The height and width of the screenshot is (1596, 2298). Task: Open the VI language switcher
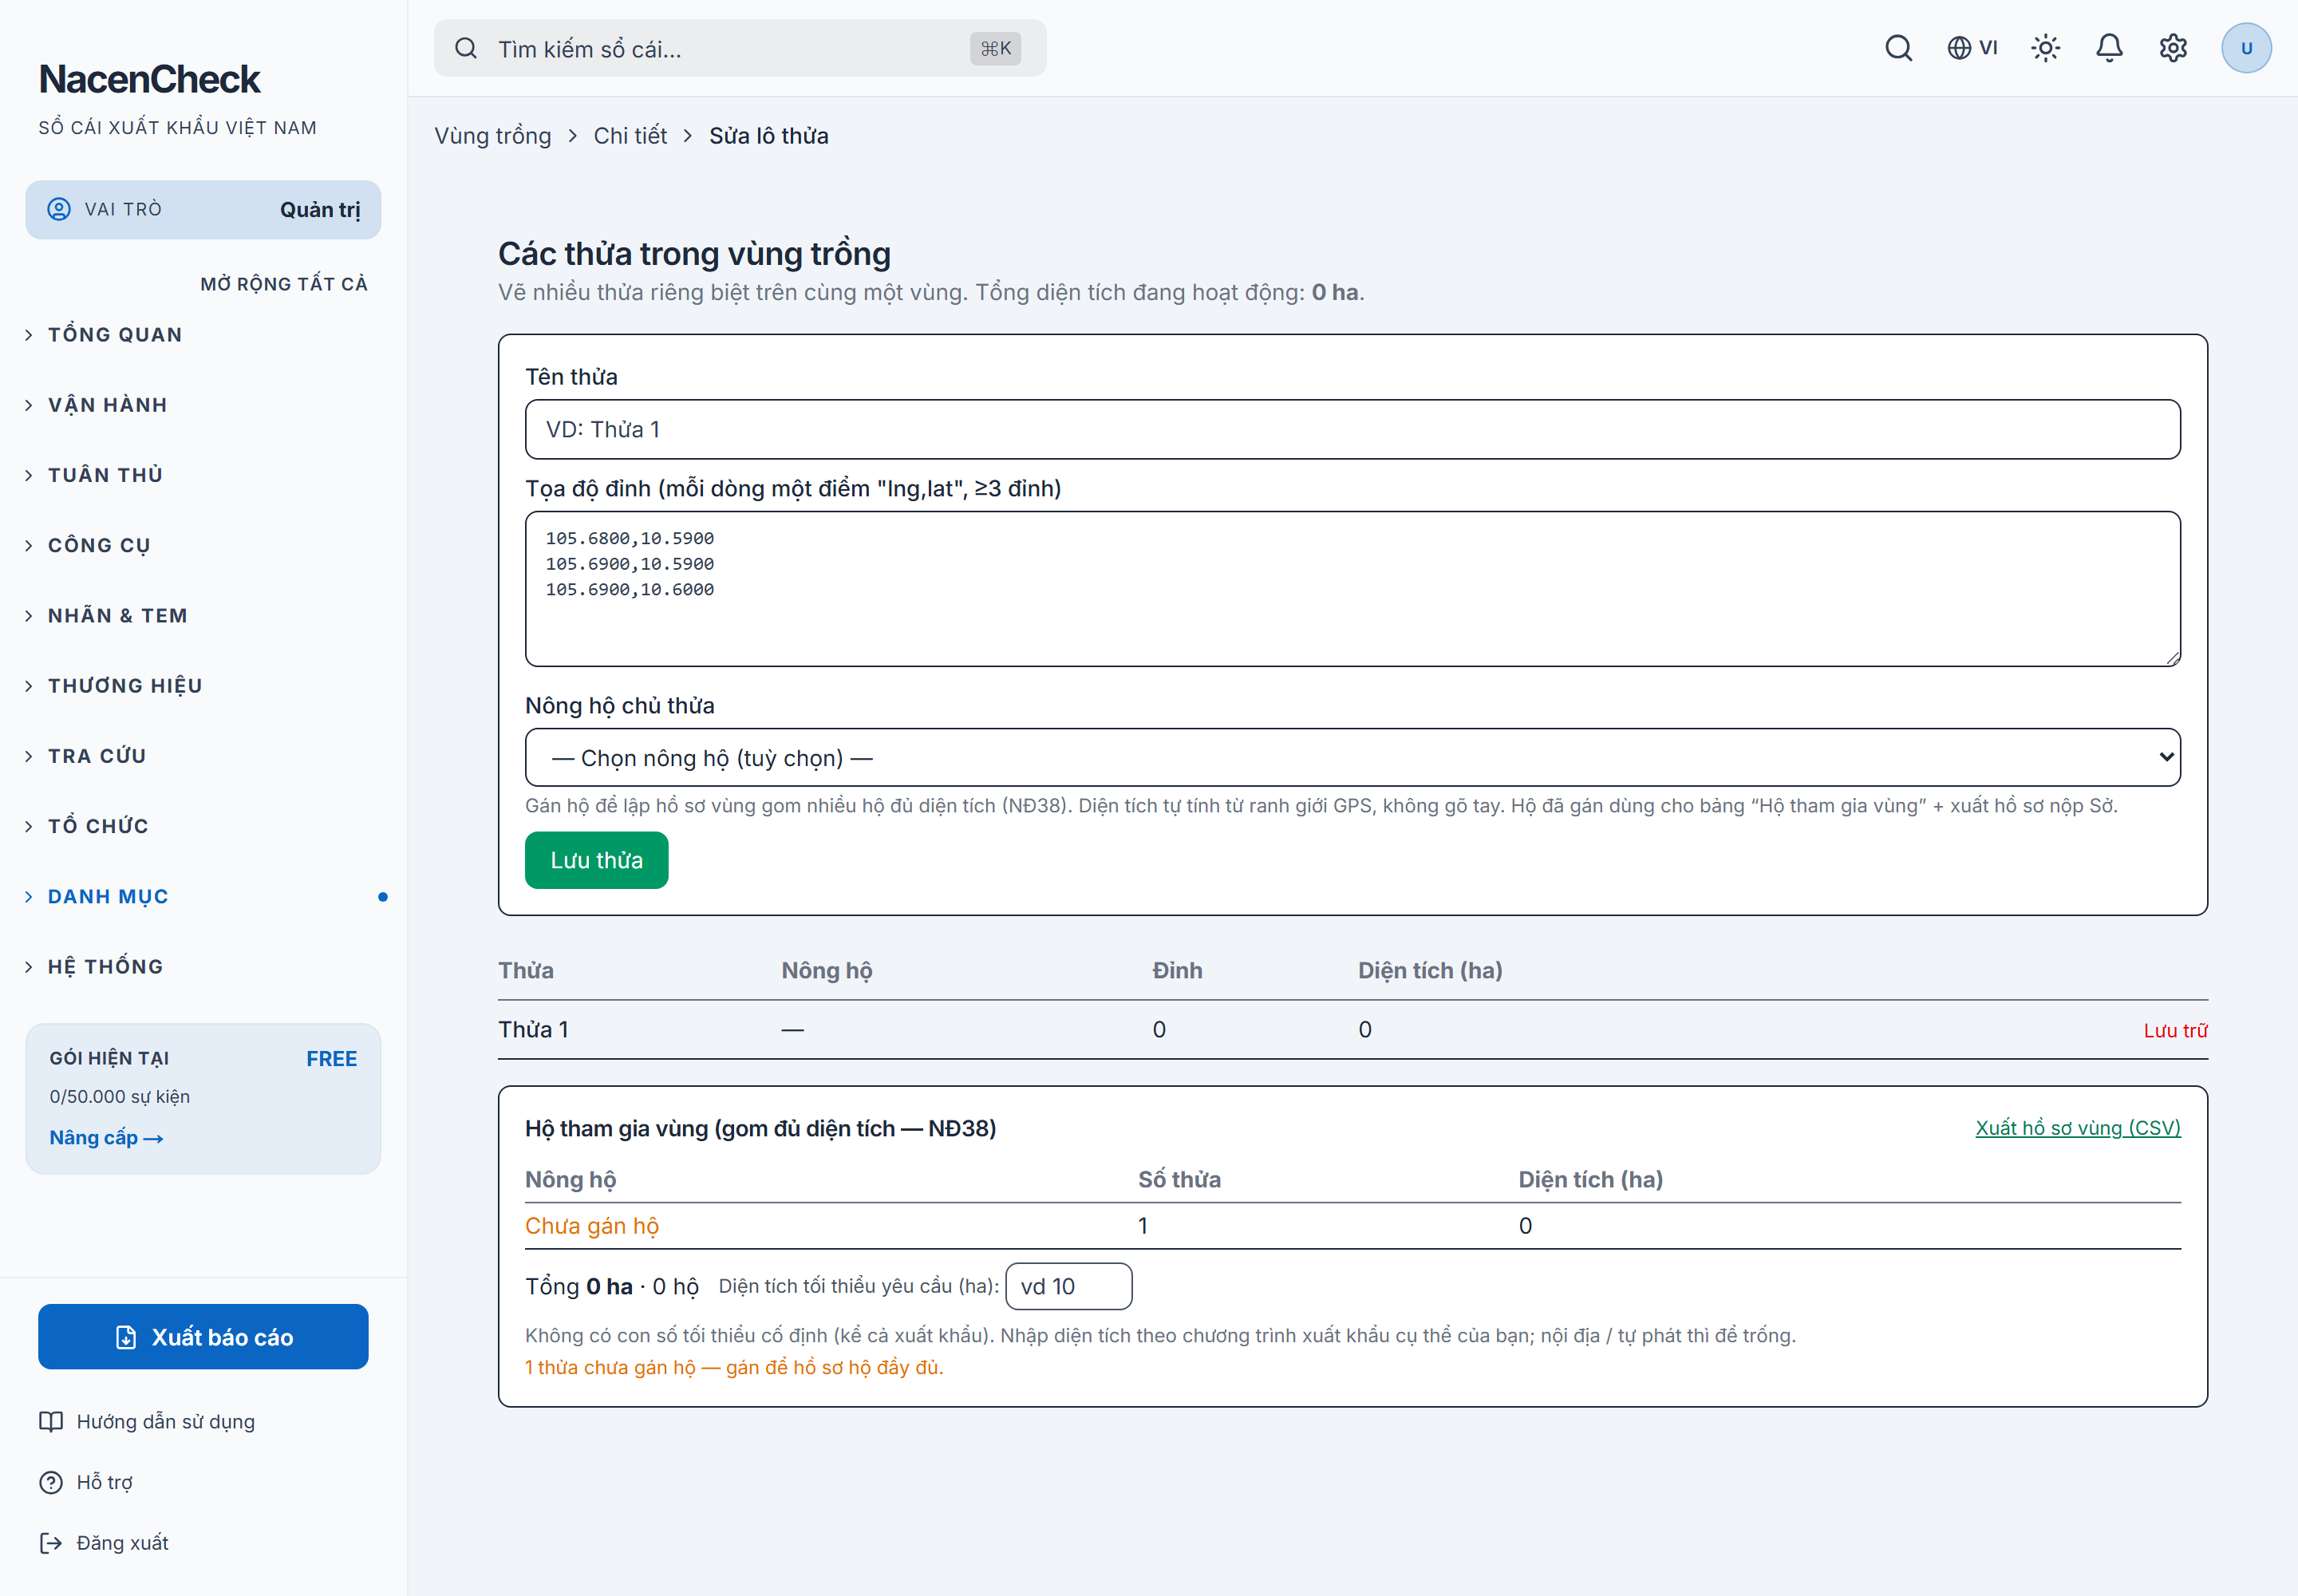click(1972, 48)
